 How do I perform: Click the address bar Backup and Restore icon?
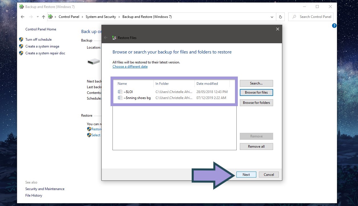pyautogui.click(x=50, y=17)
